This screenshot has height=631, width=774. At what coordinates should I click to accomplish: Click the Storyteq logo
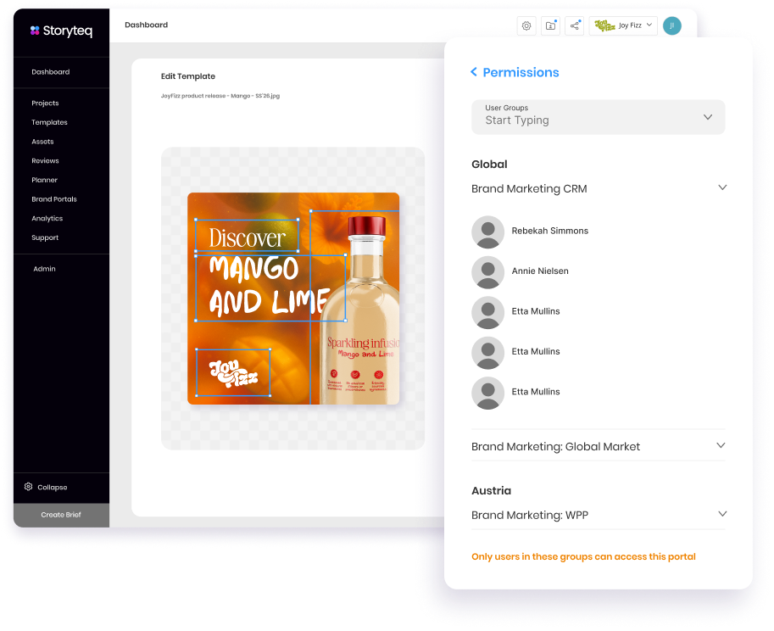(x=61, y=31)
